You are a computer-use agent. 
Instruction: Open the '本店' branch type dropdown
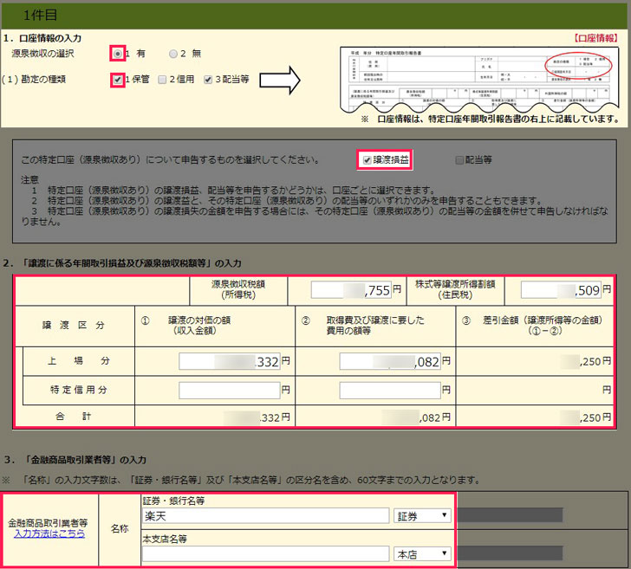[x=423, y=553]
